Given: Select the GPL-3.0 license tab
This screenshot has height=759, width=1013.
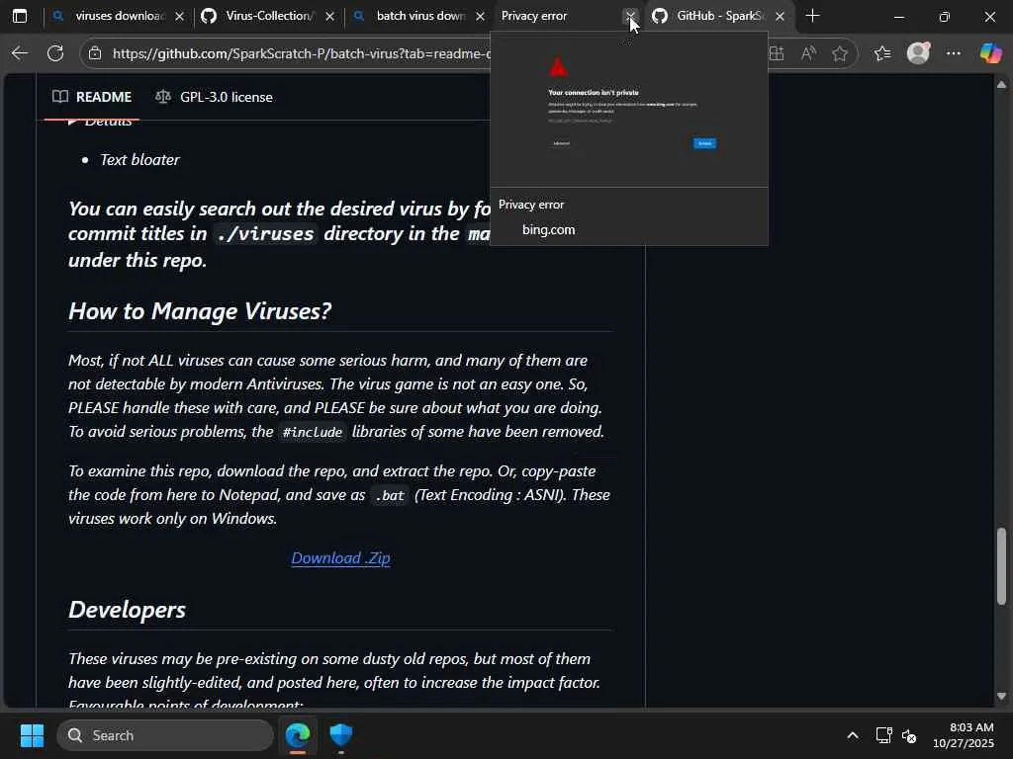Looking at the screenshot, I should tap(214, 97).
